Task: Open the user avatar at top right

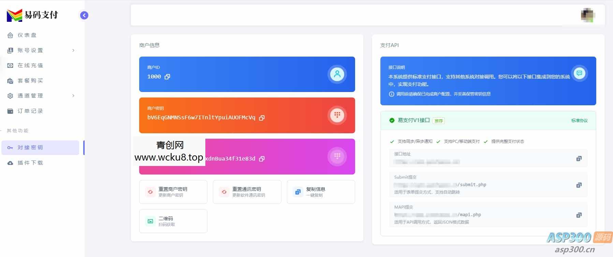Action: point(588,15)
